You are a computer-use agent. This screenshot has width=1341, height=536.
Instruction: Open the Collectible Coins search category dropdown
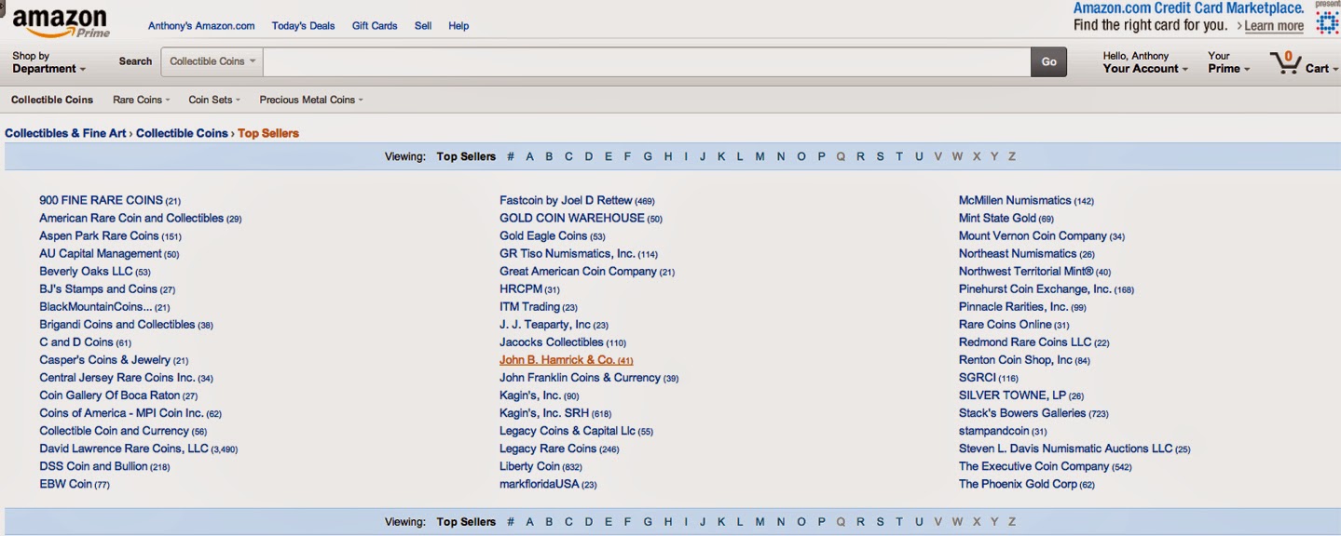coord(212,61)
